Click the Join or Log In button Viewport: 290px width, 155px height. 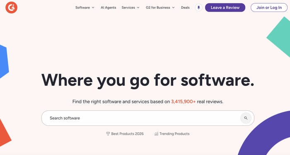tap(269, 7)
